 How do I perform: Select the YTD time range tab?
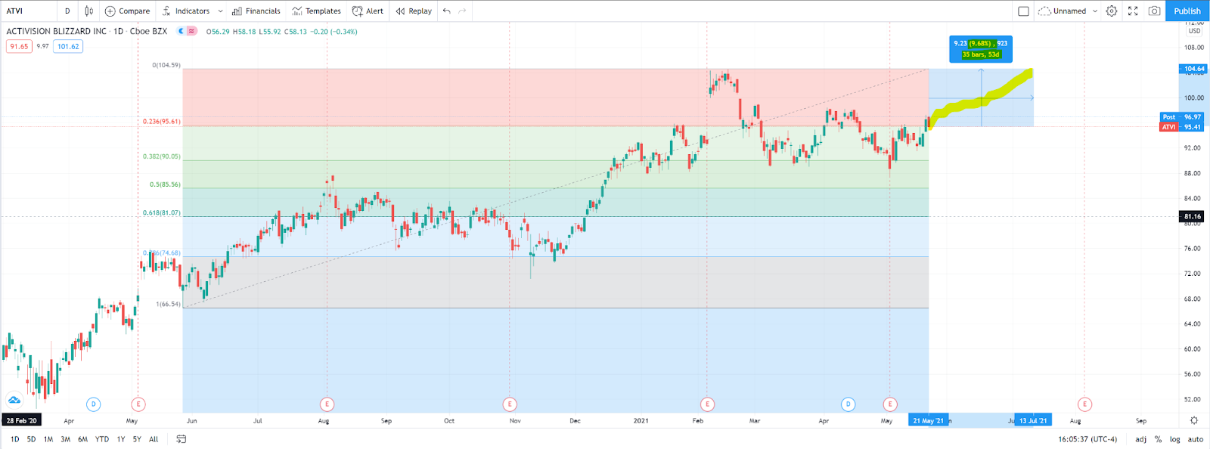[102, 439]
